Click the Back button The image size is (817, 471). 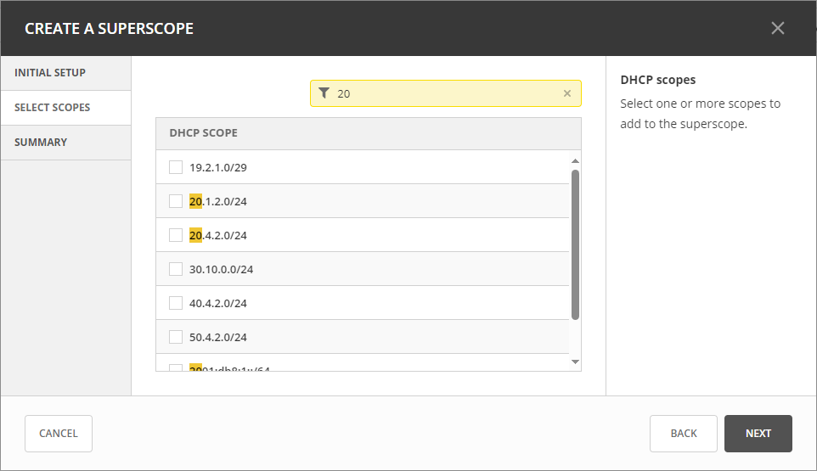click(x=683, y=434)
